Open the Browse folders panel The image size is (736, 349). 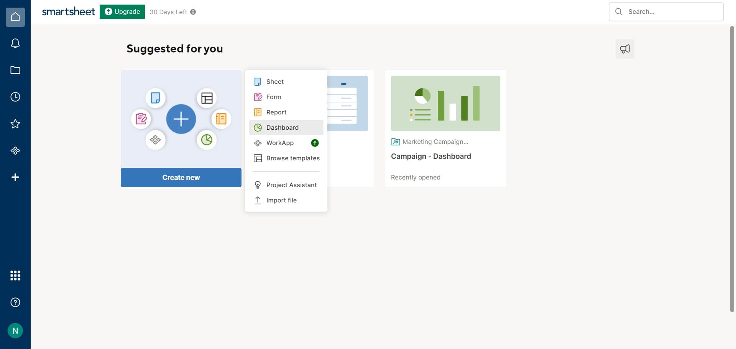click(x=15, y=70)
